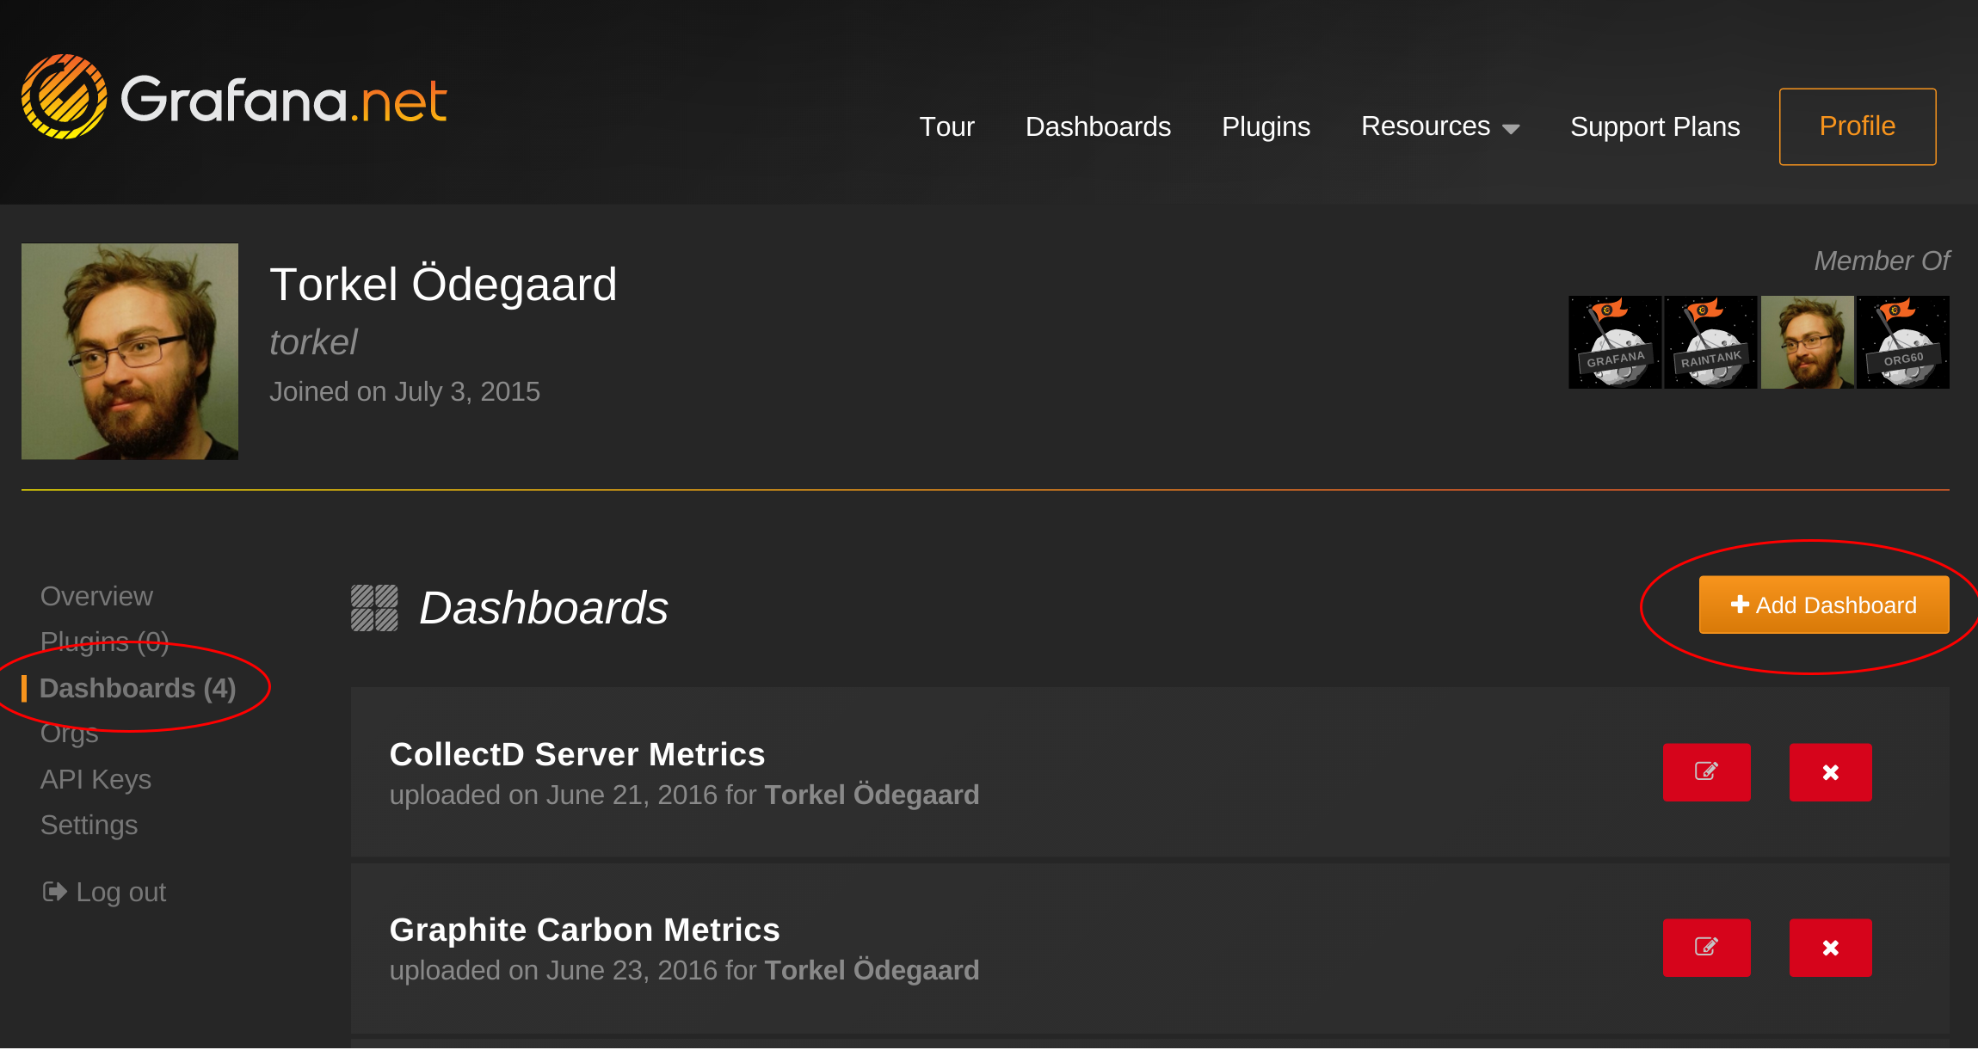Screen dimensions: 1978x1050
Task: Click the Grafana.net logo
Action: 234,97
